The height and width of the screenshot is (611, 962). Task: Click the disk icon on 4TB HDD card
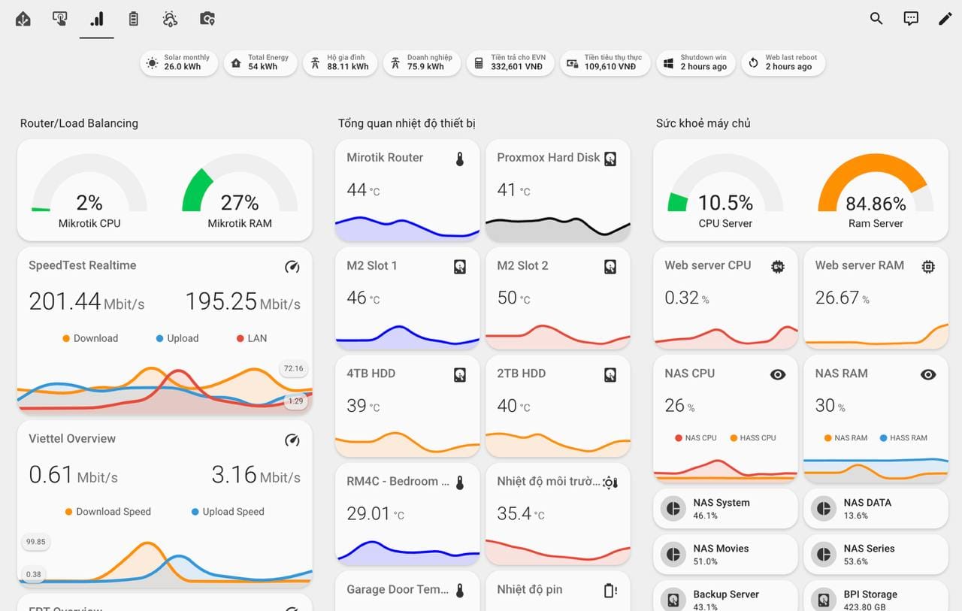coord(460,374)
